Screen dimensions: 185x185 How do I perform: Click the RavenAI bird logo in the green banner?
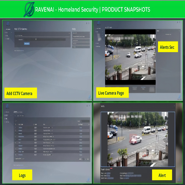pos(29,9)
